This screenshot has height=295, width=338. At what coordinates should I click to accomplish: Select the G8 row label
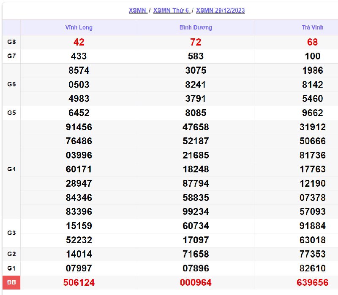(11, 42)
